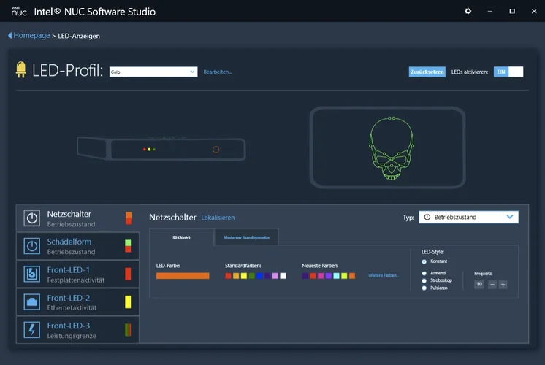Expand the Typ Betriebszustand dropdown

[468, 217]
